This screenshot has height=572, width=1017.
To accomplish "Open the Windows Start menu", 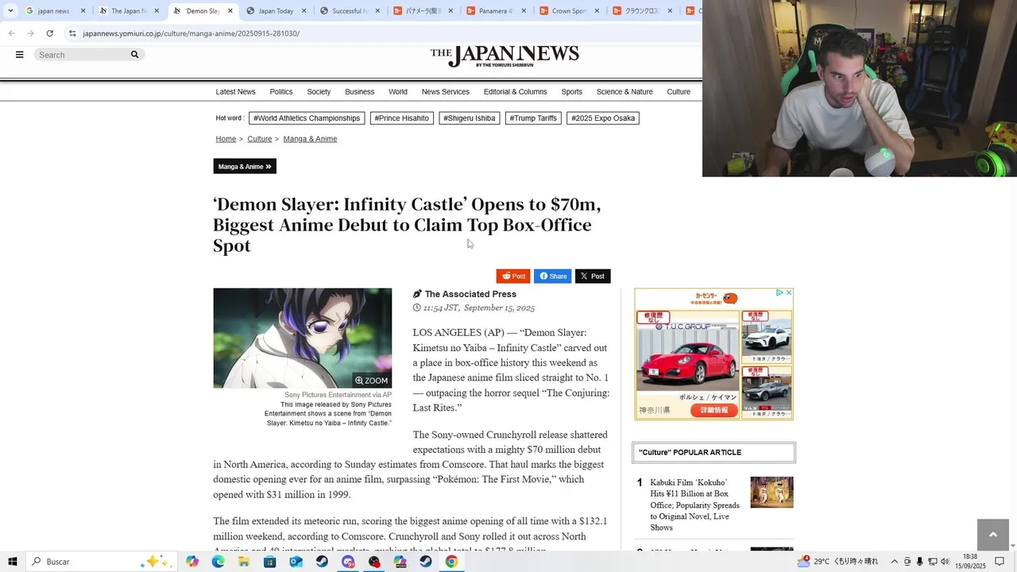I will click(x=13, y=562).
